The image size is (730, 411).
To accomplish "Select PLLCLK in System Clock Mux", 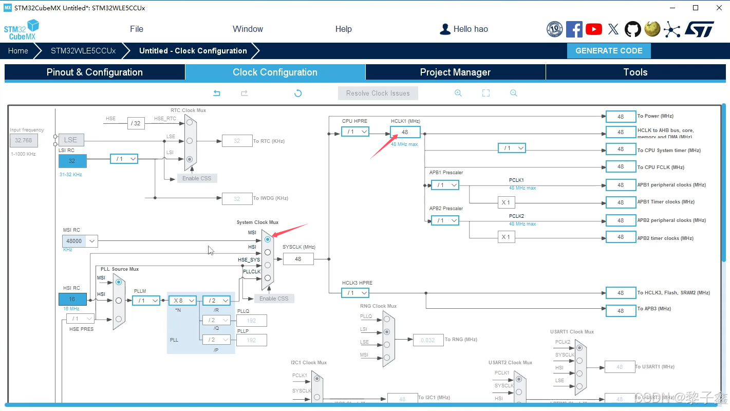I will point(268,278).
